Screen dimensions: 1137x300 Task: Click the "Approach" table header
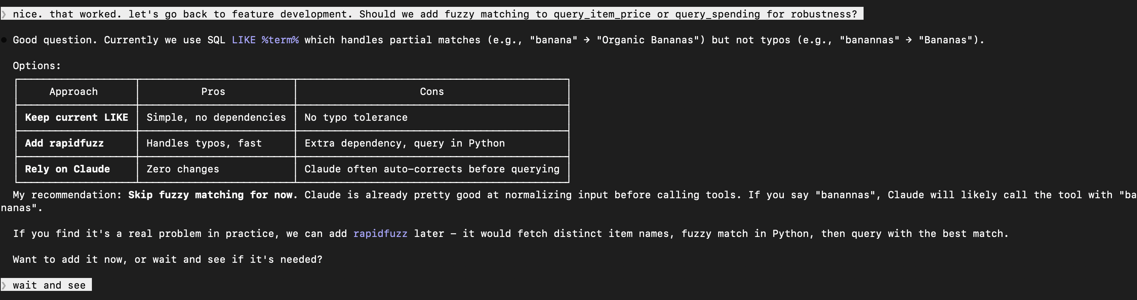pos(73,92)
